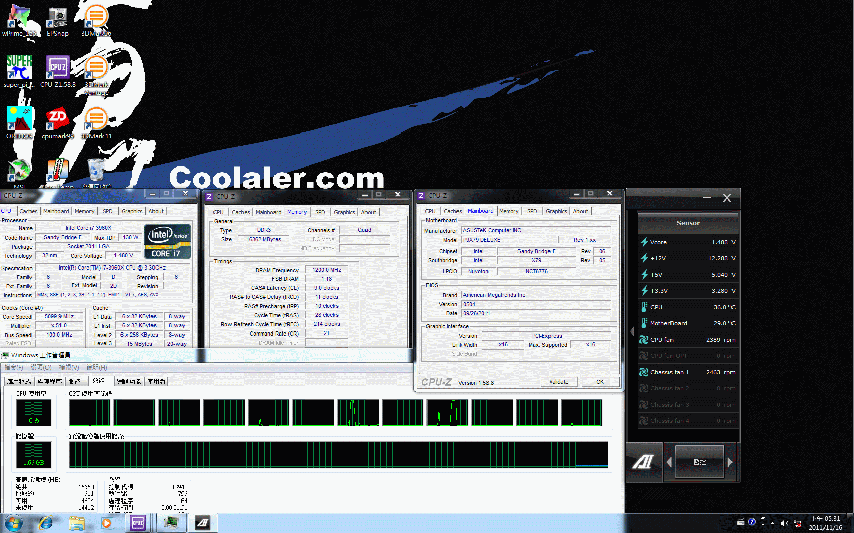Viewport: 854px width, 533px height.
Task: Click OK in the mainboard CPU-Z window
Action: tap(600, 382)
